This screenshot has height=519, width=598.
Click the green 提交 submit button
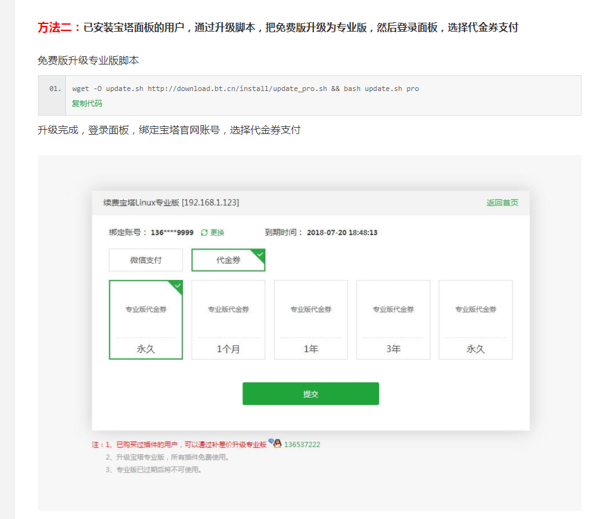pos(311,394)
